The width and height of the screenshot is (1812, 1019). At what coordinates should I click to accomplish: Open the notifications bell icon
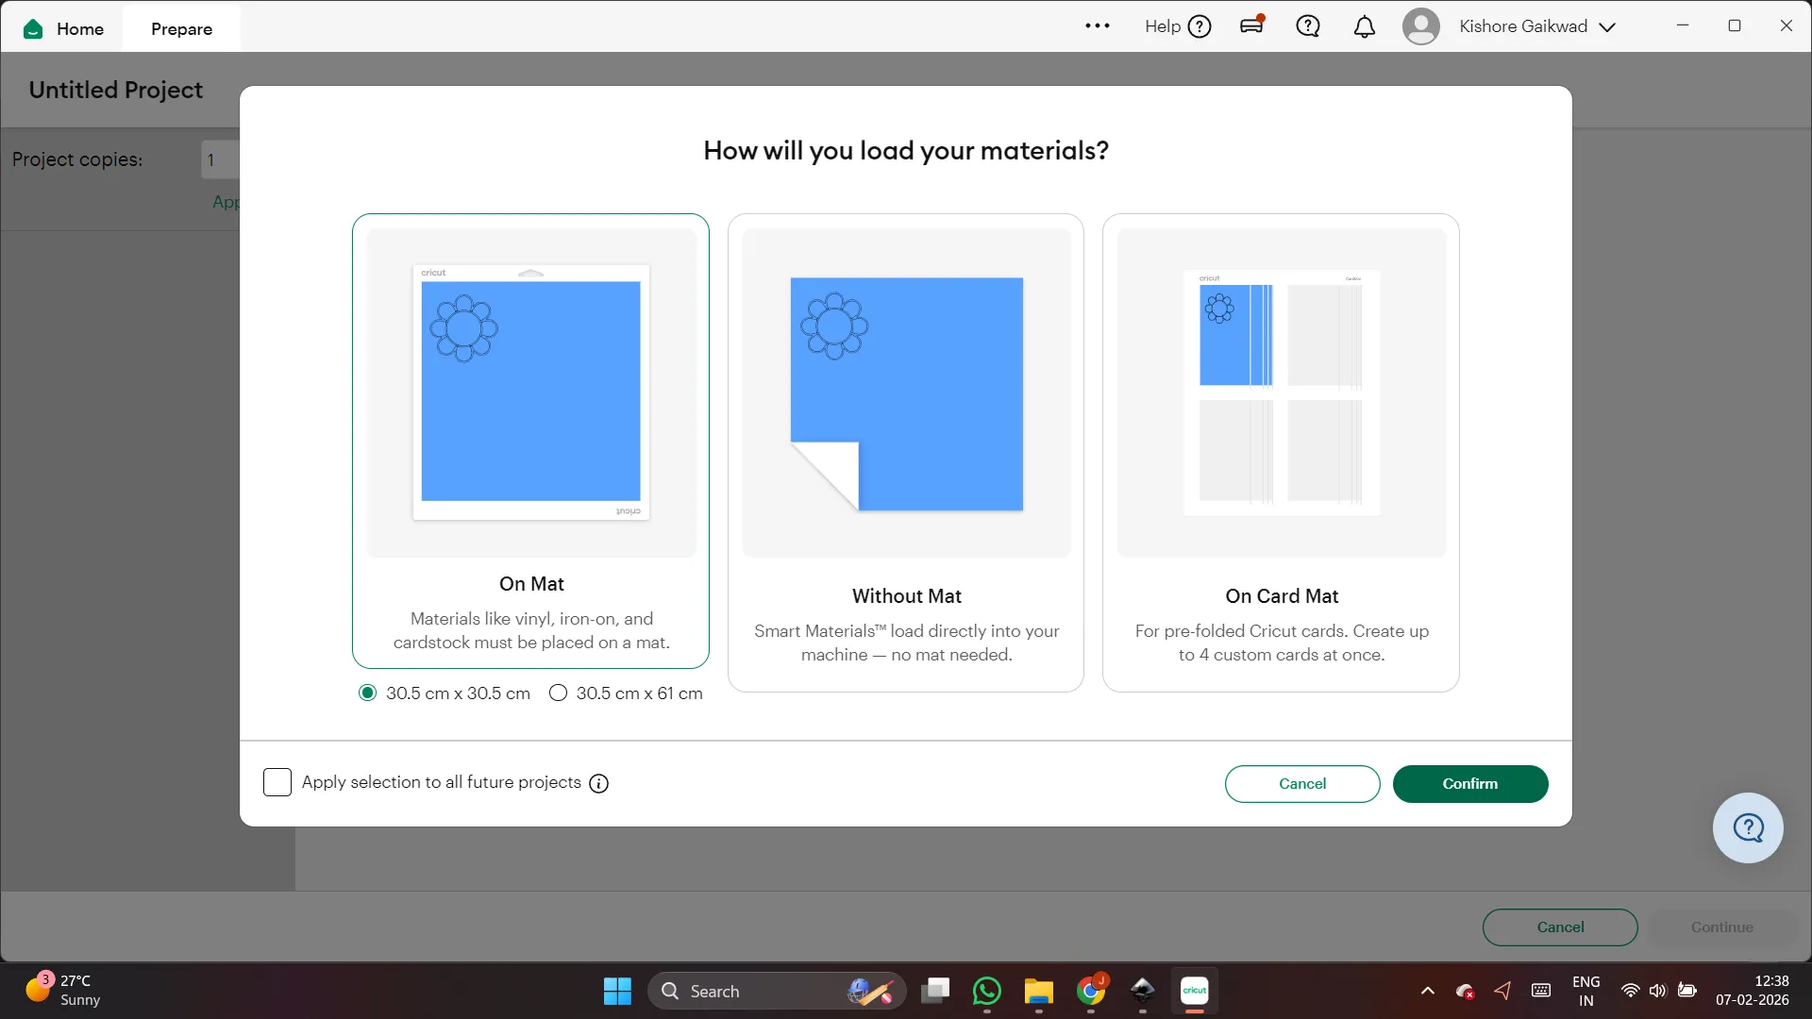[x=1364, y=27]
